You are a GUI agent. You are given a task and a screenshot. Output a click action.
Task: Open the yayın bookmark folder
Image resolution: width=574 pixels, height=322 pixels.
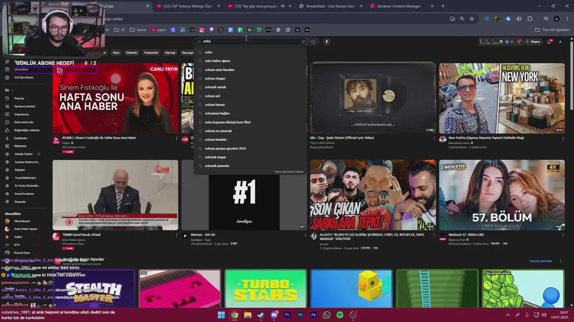159,30
